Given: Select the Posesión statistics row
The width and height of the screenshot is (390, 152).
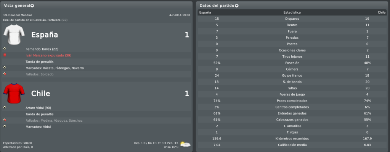Looking at the screenshot, I should [292, 63].
